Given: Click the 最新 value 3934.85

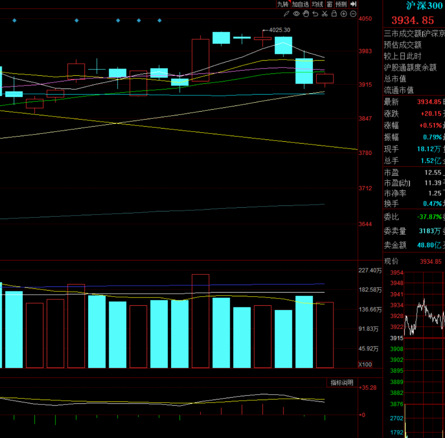Looking at the screenshot, I should tap(429, 102).
